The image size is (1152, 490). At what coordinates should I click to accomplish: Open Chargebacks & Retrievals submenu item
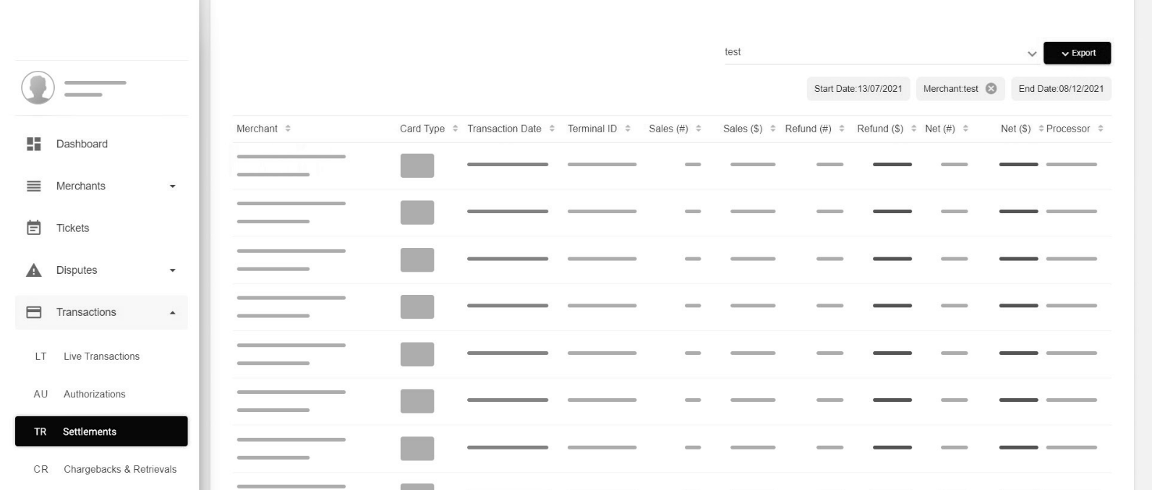click(x=101, y=469)
